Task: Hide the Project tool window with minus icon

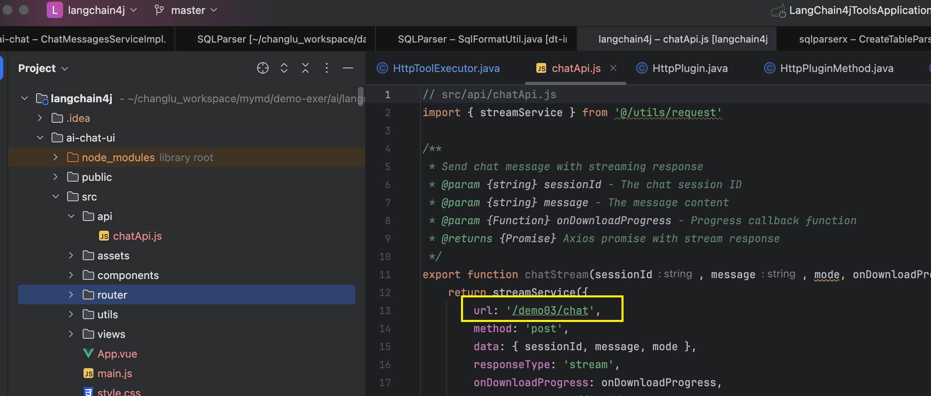Action: pos(348,68)
